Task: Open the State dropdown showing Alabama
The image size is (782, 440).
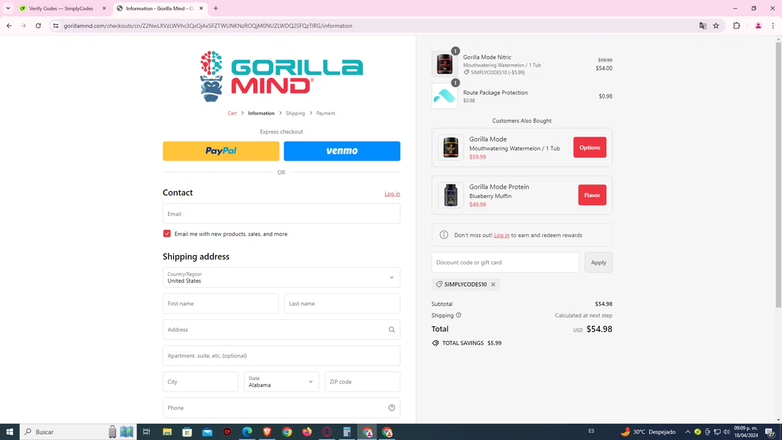Action: point(282,382)
